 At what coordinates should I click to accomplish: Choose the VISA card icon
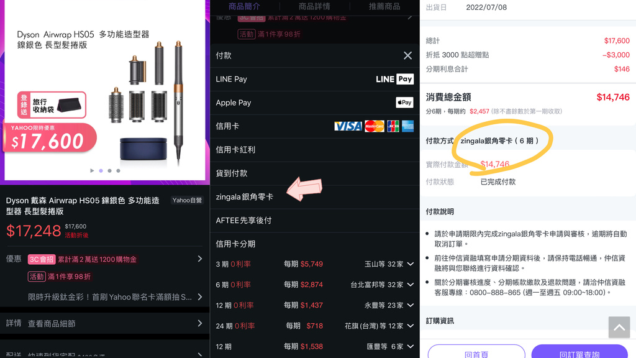click(348, 126)
